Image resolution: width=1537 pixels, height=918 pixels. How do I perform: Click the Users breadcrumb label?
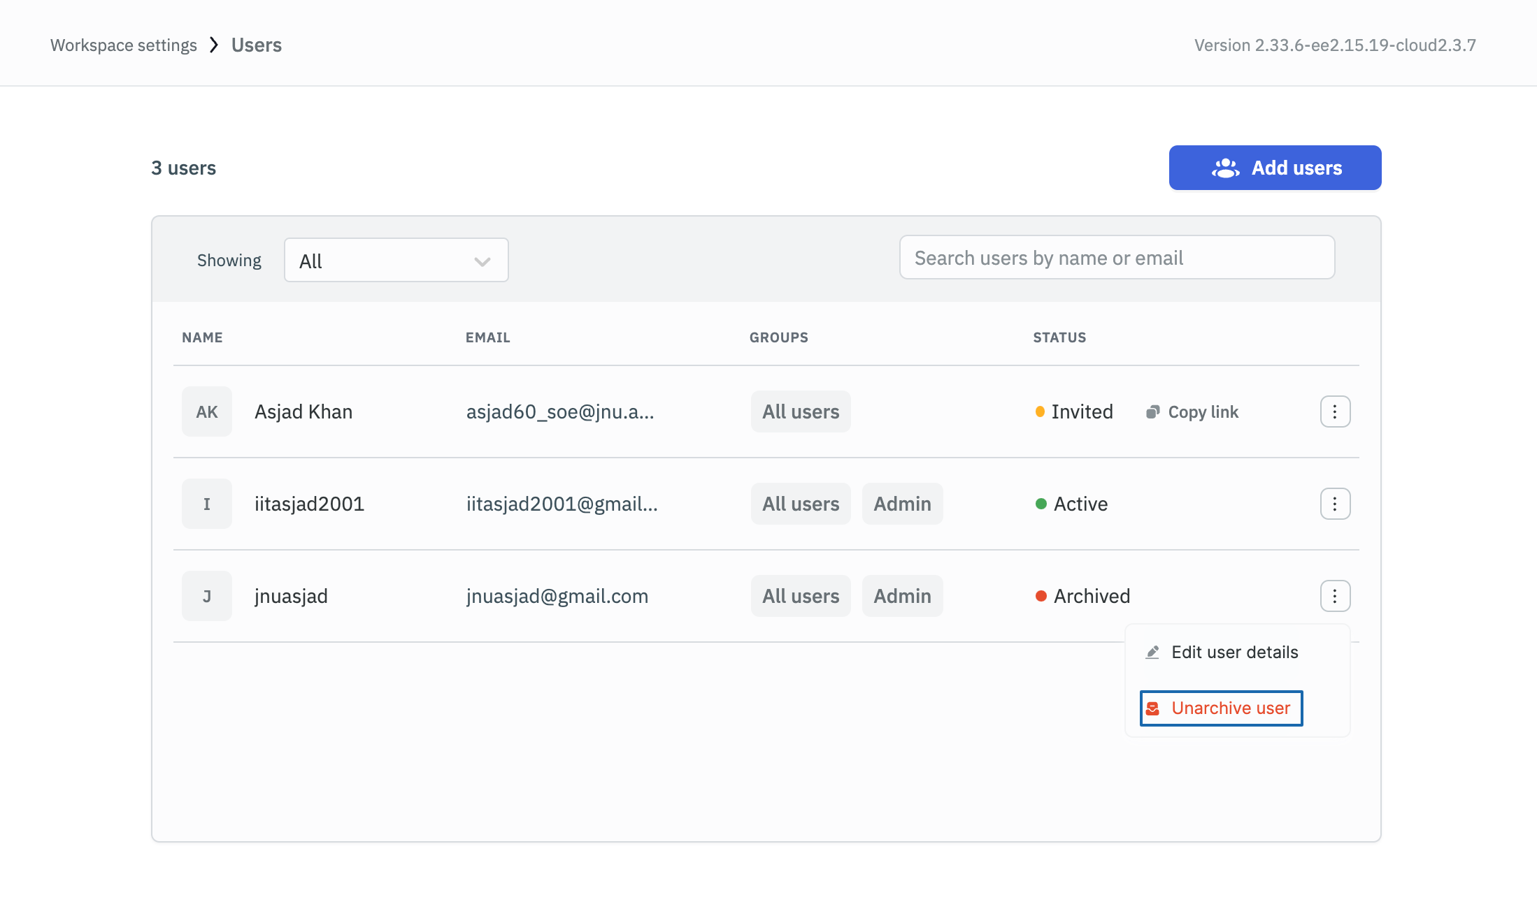point(256,45)
